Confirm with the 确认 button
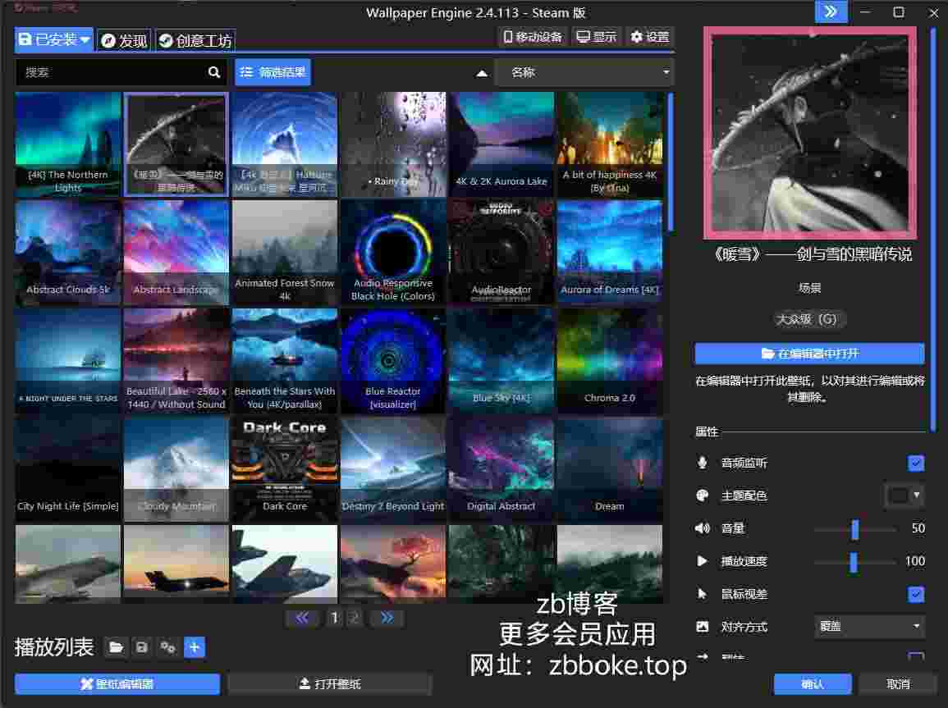The image size is (948, 708). 813,684
